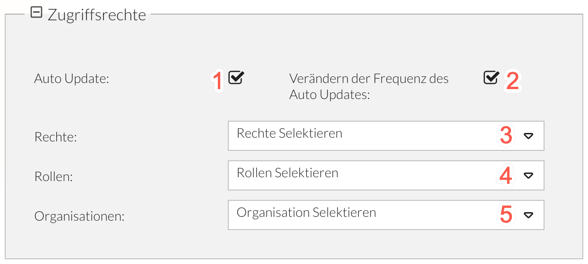Viewport: 588px width, 264px height.
Task: Click red marker number 2
Action: tap(512, 81)
